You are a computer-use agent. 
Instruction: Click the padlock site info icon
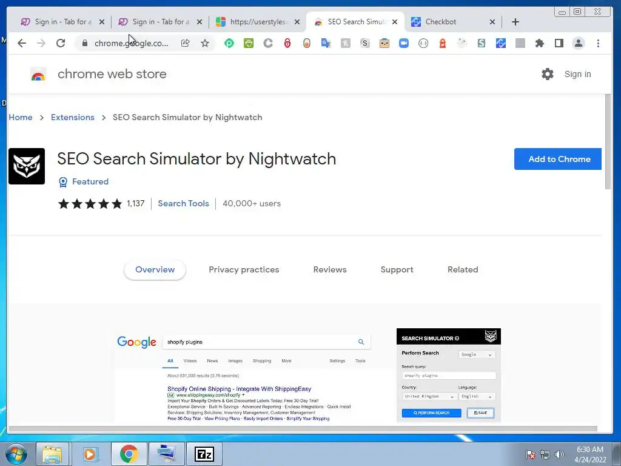point(85,43)
